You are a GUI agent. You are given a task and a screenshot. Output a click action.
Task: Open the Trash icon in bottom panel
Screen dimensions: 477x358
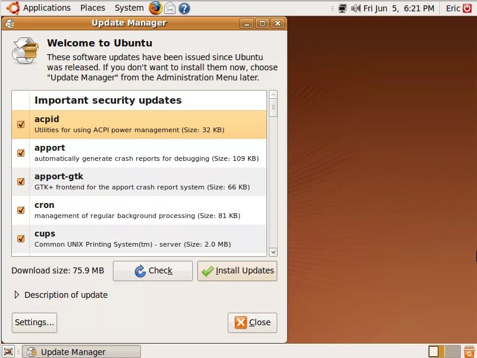(469, 351)
